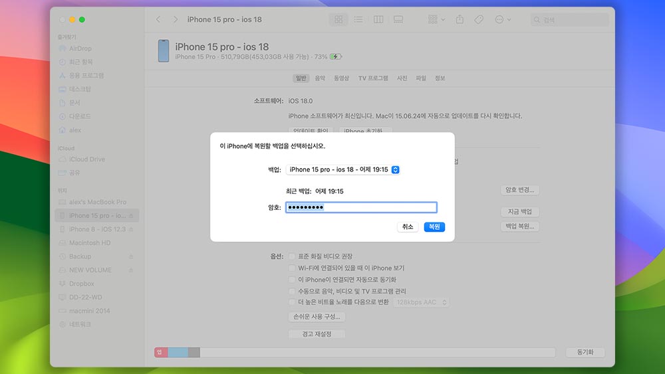Switch to the 음악 tab
The image size is (665, 374).
coord(320,78)
